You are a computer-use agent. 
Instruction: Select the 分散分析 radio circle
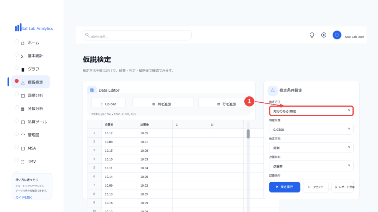point(17,107)
